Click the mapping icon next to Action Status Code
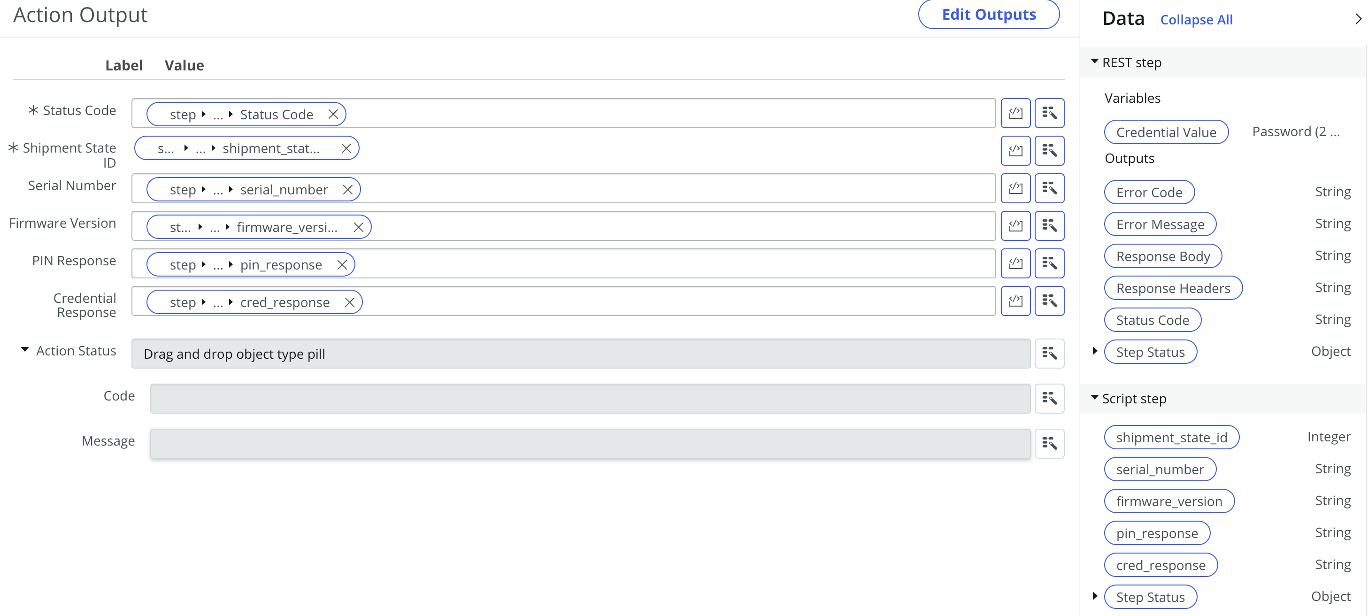This screenshot has width=1368, height=616. pos(1051,398)
